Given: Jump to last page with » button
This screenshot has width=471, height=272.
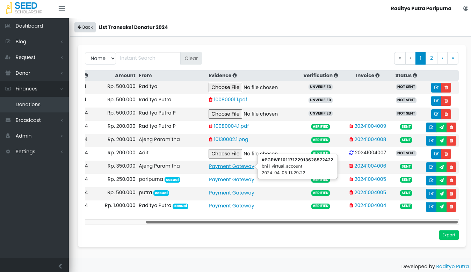Looking at the screenshot, I should point(453,58).
